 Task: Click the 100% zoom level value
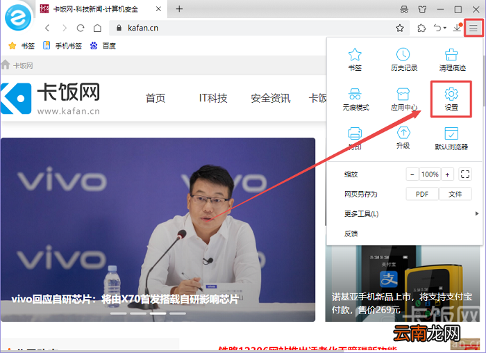(x=430, y=174)
